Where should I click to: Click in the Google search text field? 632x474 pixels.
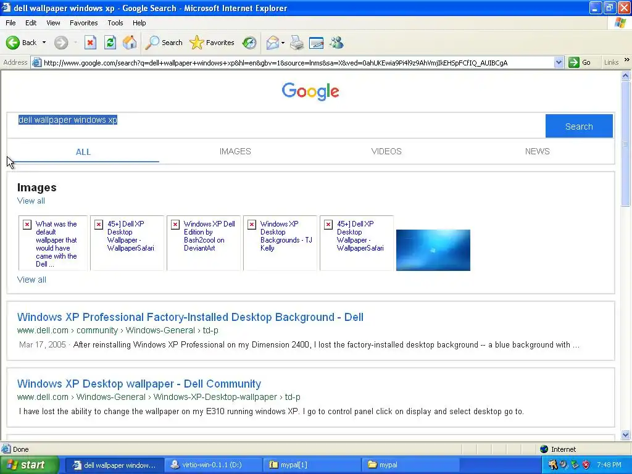pyautogui.click(x=276, y=126)
